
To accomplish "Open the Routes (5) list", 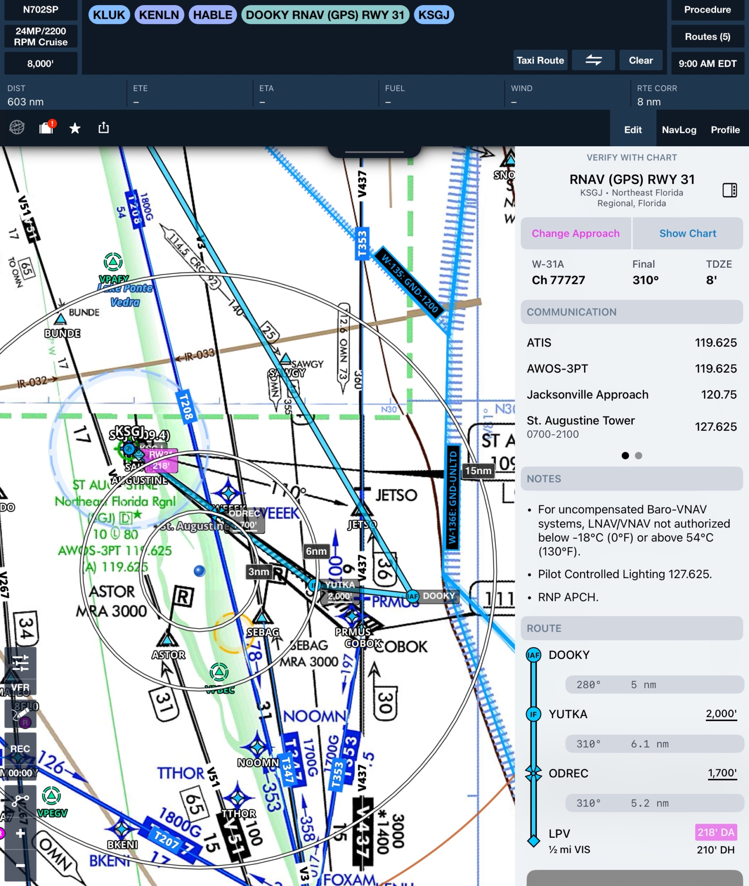I will (x=707, y=36).
